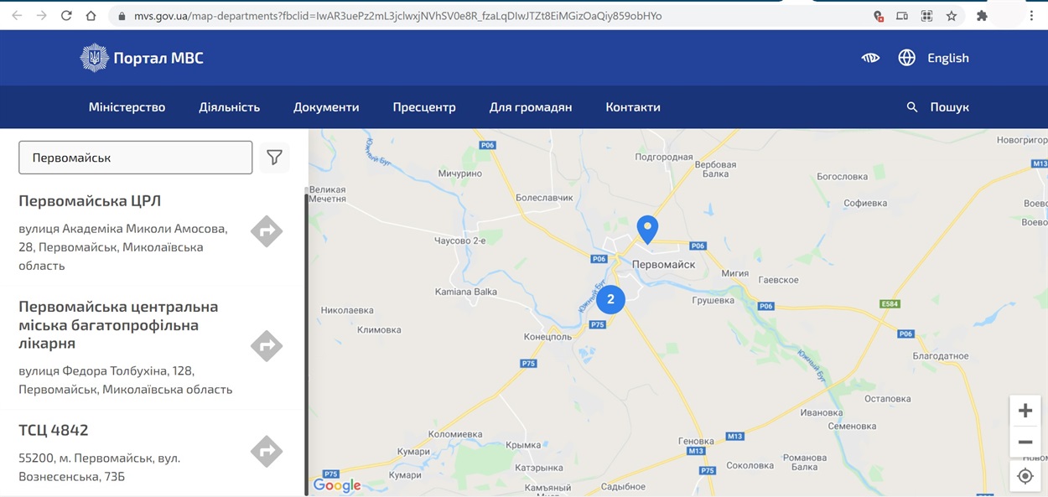Click the browser forward arrow
This screenshot has width=1048, height=497.
click(x=41, y=16)
